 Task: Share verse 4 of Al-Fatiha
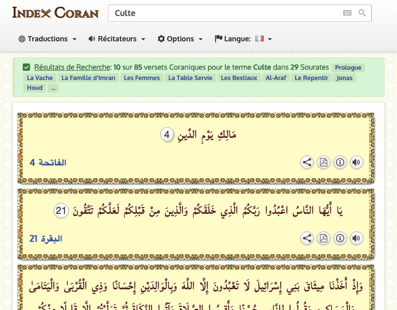[307, 162]
